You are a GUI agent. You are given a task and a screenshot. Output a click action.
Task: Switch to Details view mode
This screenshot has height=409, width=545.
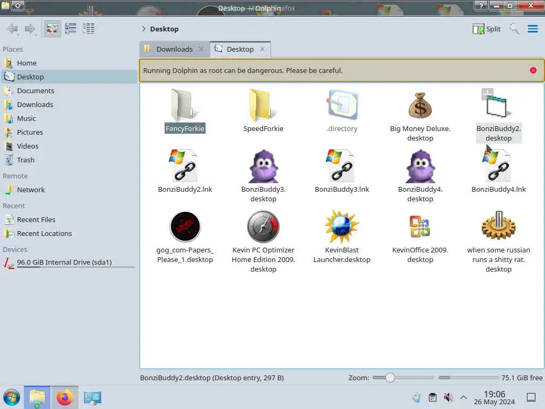[x=89, y=29]
